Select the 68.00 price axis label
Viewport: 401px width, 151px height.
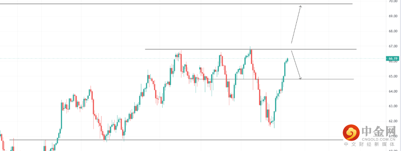point(394,31)
